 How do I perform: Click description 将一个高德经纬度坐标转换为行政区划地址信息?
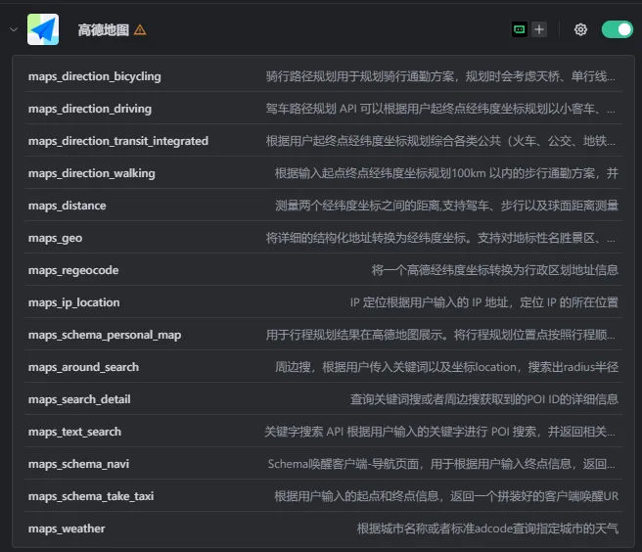[x=495, y=270]
